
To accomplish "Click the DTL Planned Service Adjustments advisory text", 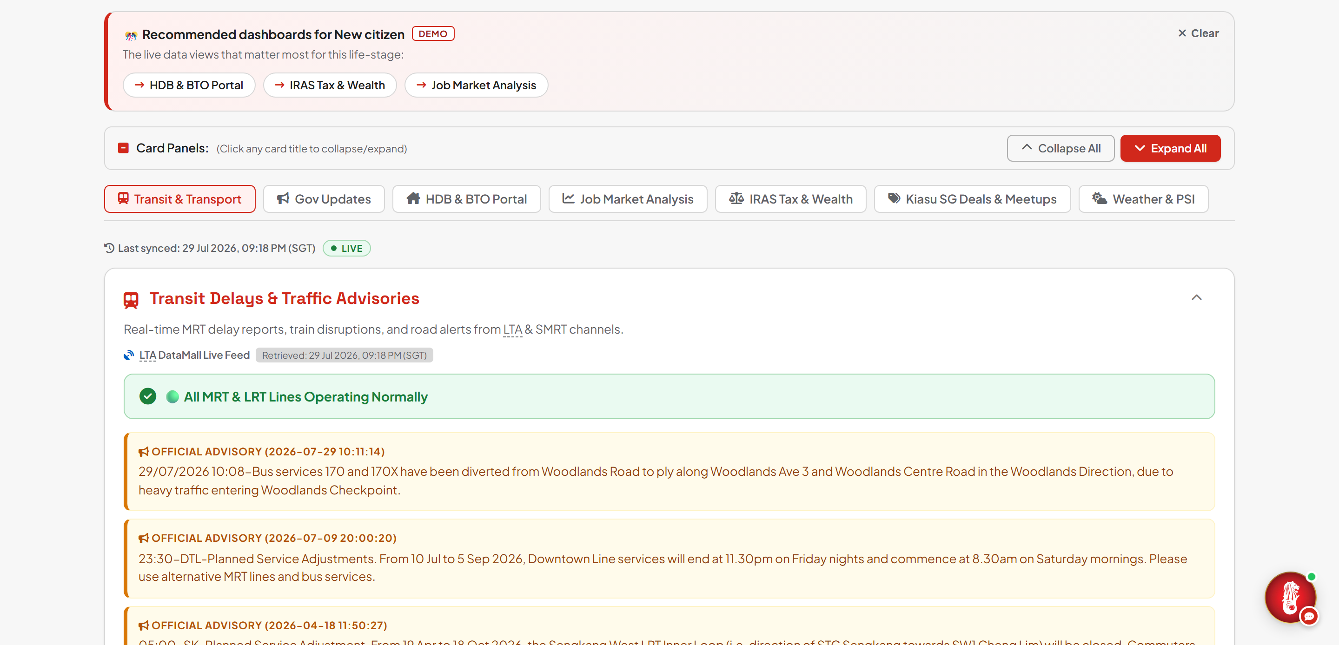I will (663, 567).
